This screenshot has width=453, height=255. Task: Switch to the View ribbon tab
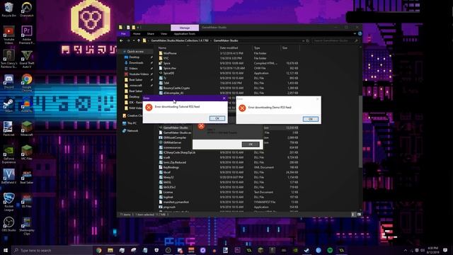164,34
